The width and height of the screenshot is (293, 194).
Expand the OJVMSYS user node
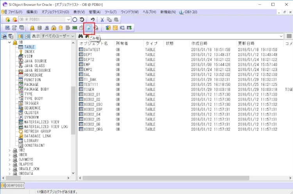click(x=9, y=160)
